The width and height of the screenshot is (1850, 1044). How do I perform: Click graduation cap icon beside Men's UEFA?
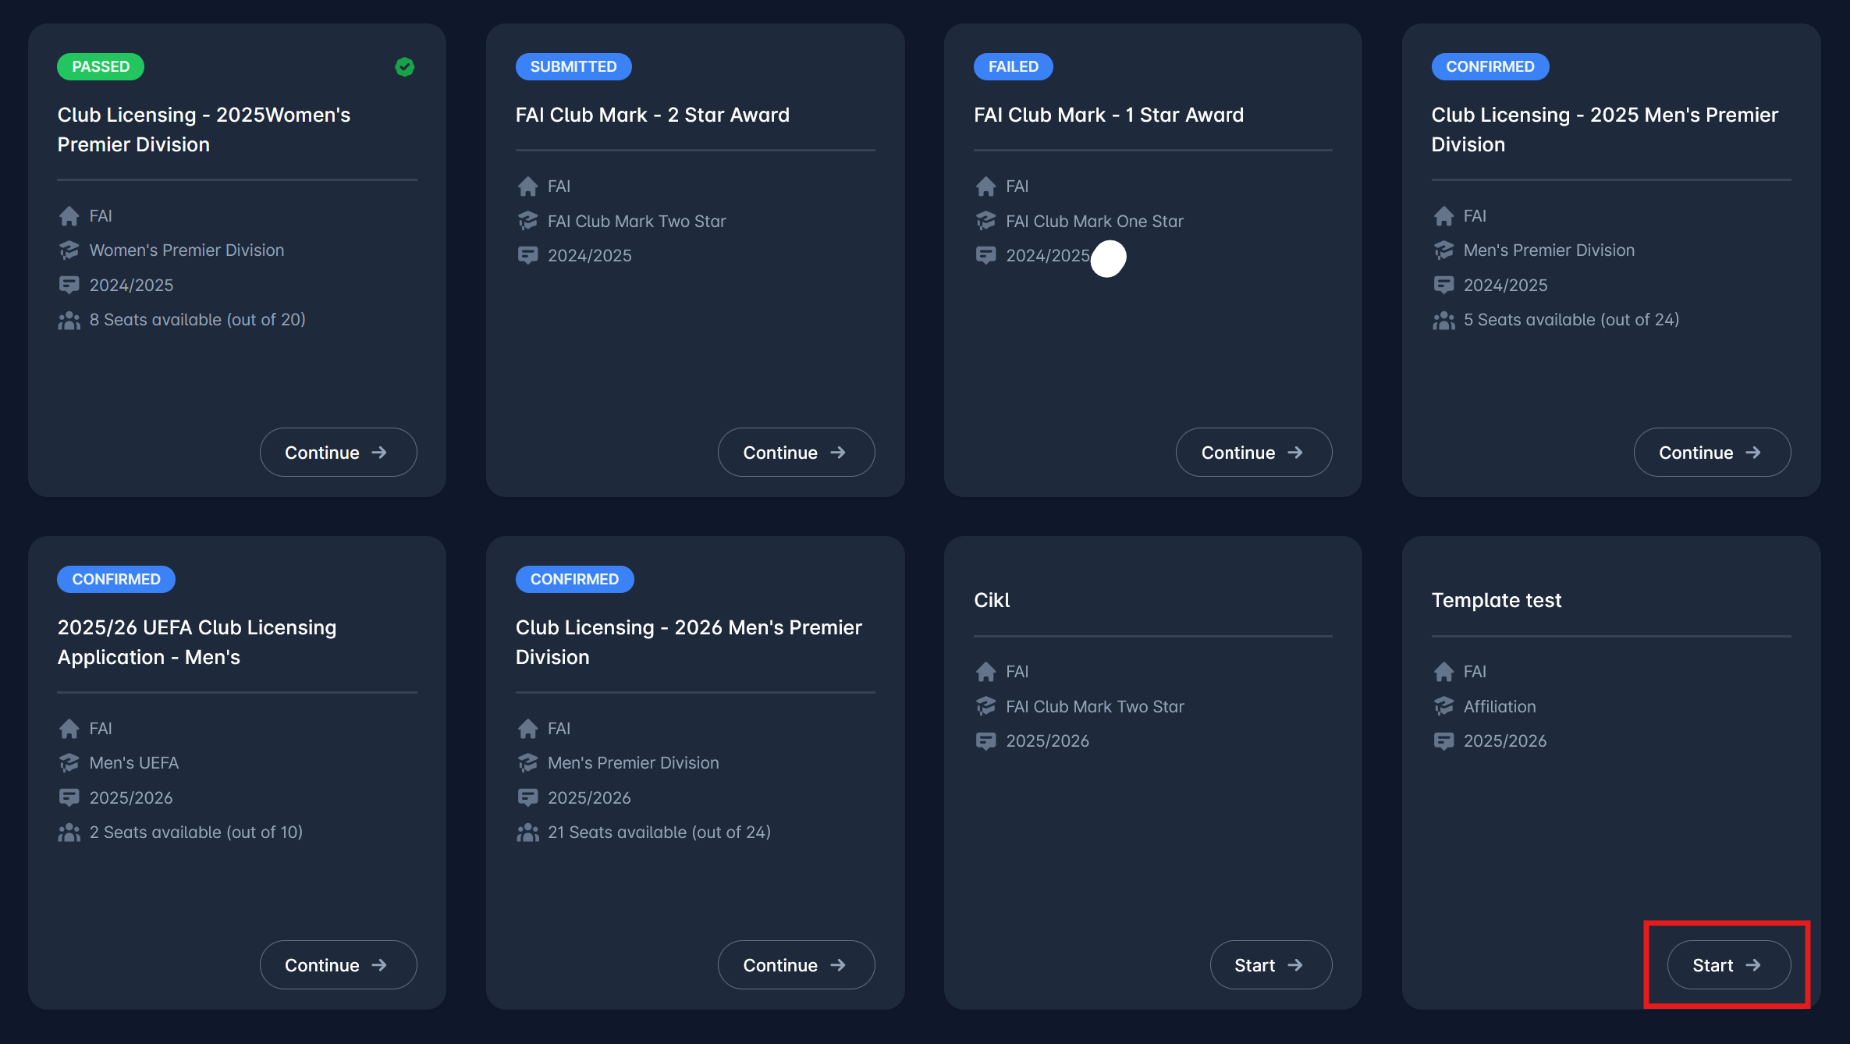[x=69, y=763]
